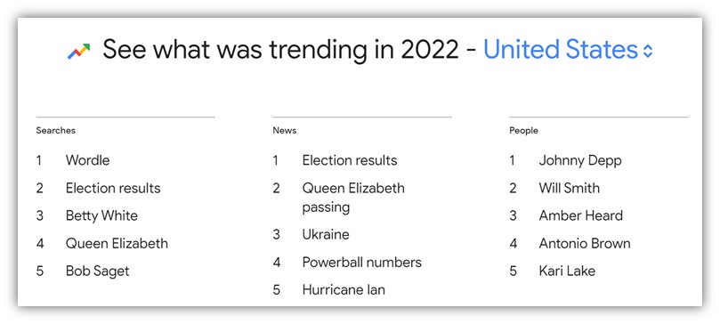Click the Google Trends arrow logo icon
The width and height of the screenshot is (720, 324).
[x=79, y=51]
